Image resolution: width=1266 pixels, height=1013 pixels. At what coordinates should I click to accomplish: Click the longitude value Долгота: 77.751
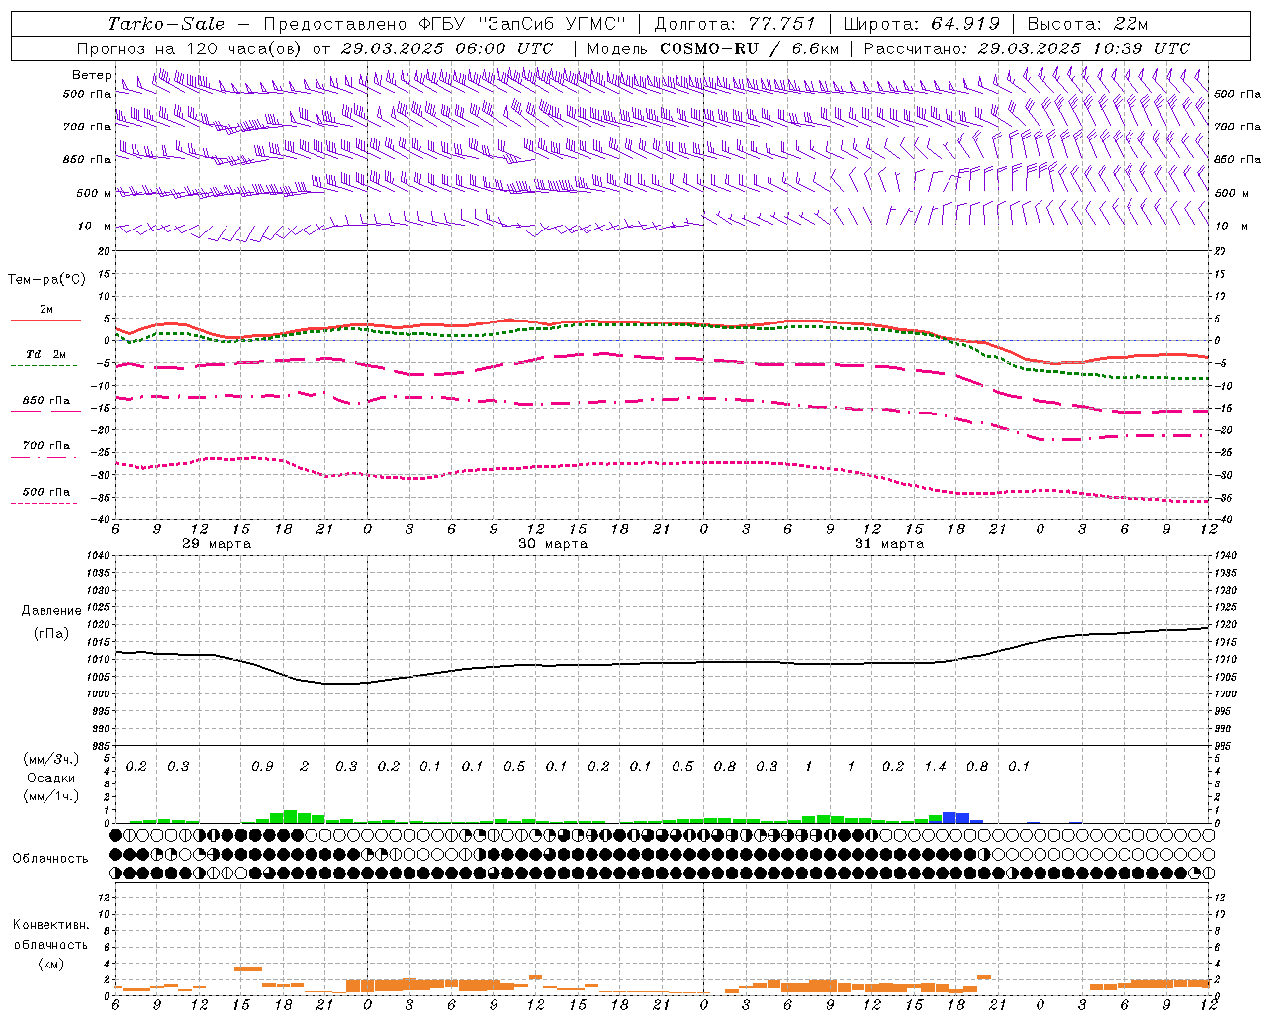click(x=735, y=24)
